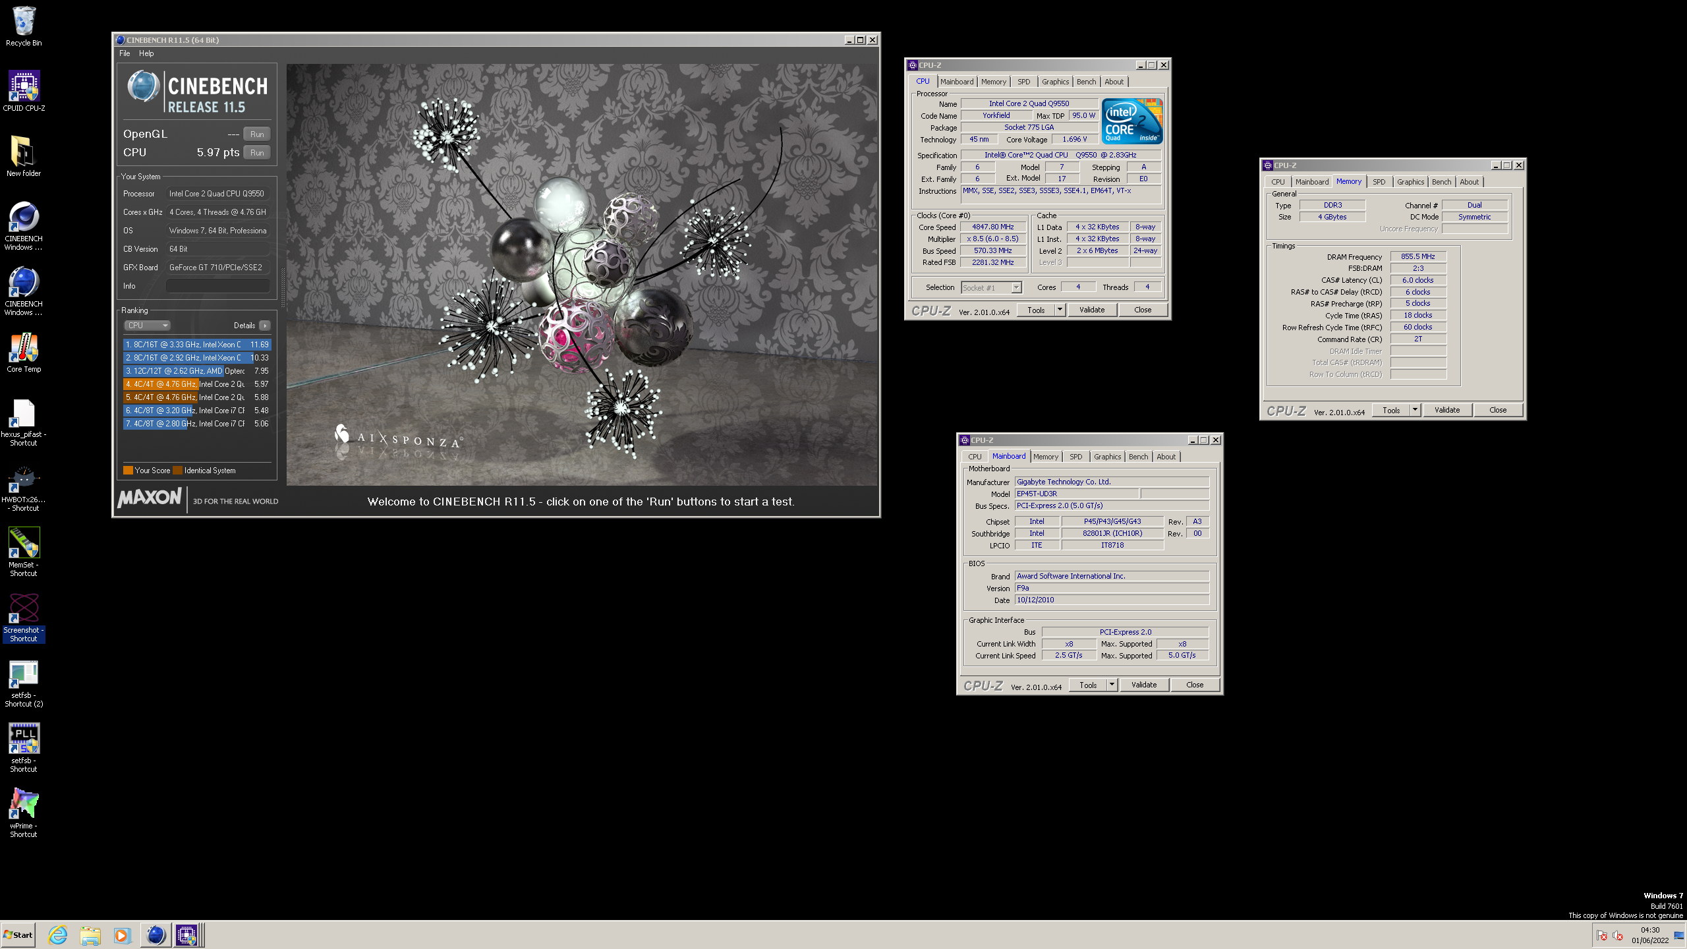This screenshot has width=1687, height=949.
Task: Click the Info input field in Cinebench
Action: click(218, 286)
